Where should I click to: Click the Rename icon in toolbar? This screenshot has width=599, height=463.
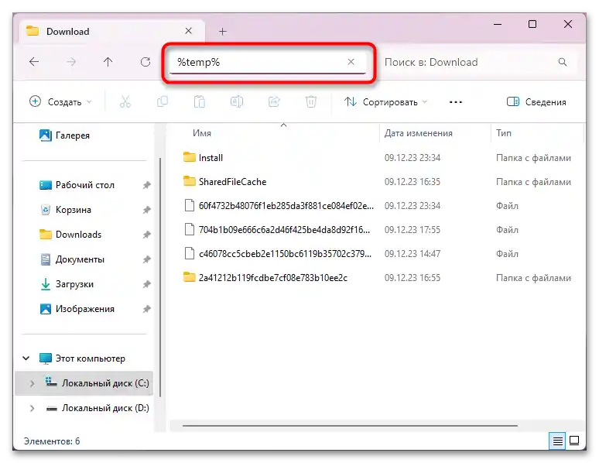237,101
